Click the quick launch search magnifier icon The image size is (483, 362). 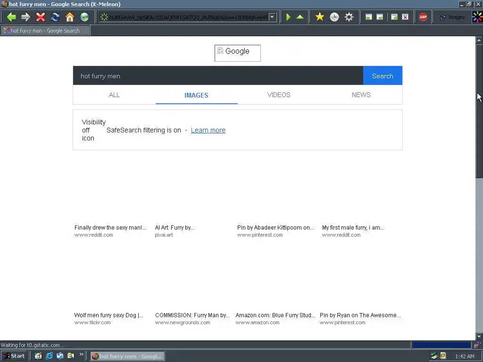71,356
